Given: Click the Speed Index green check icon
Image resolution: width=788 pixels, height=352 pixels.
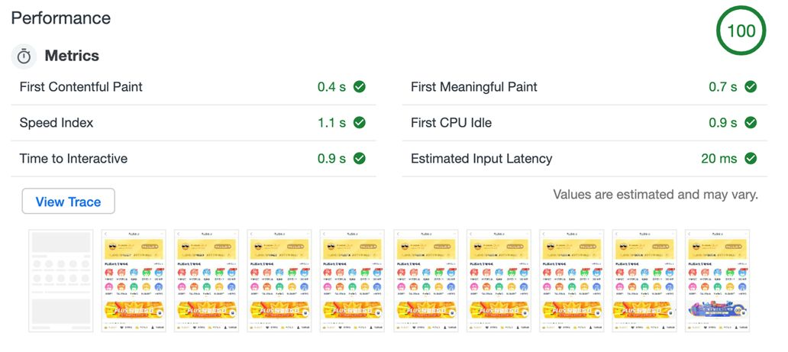Looking at the screenshot, I should [x=359, y=123].
